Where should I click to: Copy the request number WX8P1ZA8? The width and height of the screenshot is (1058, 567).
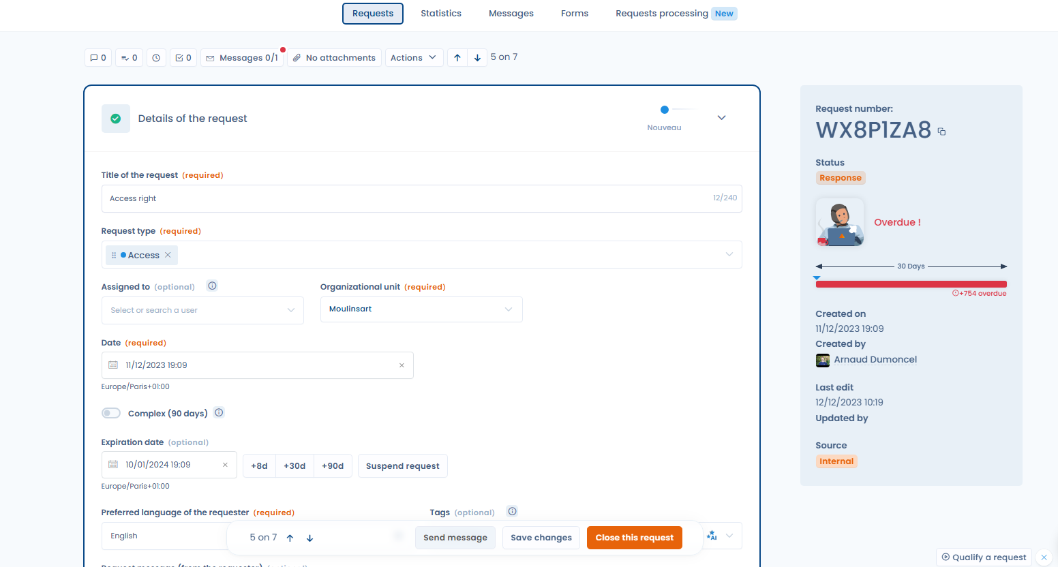941,131
